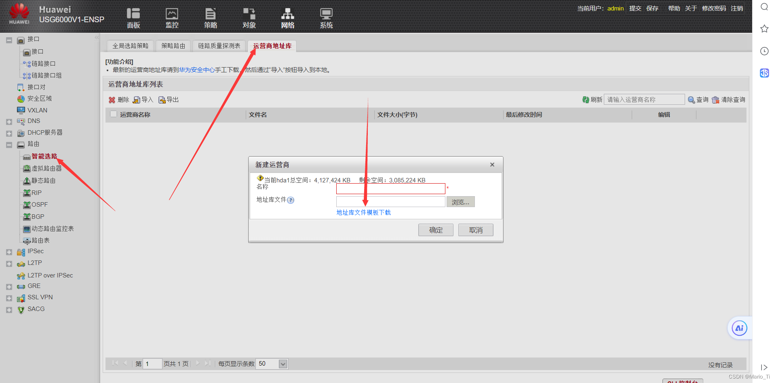Click the 清除查询 clear query icon

(715, 100)
